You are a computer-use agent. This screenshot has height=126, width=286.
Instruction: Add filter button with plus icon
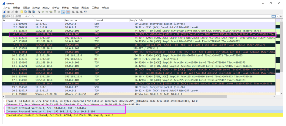(x=281, y=16)
